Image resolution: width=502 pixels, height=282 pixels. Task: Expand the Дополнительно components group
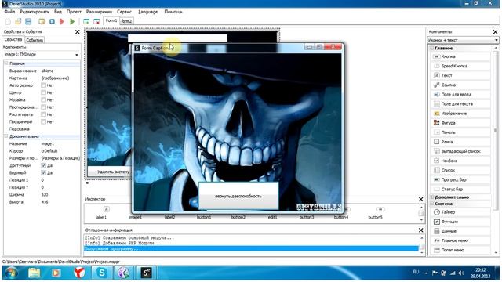click(432, 197)
